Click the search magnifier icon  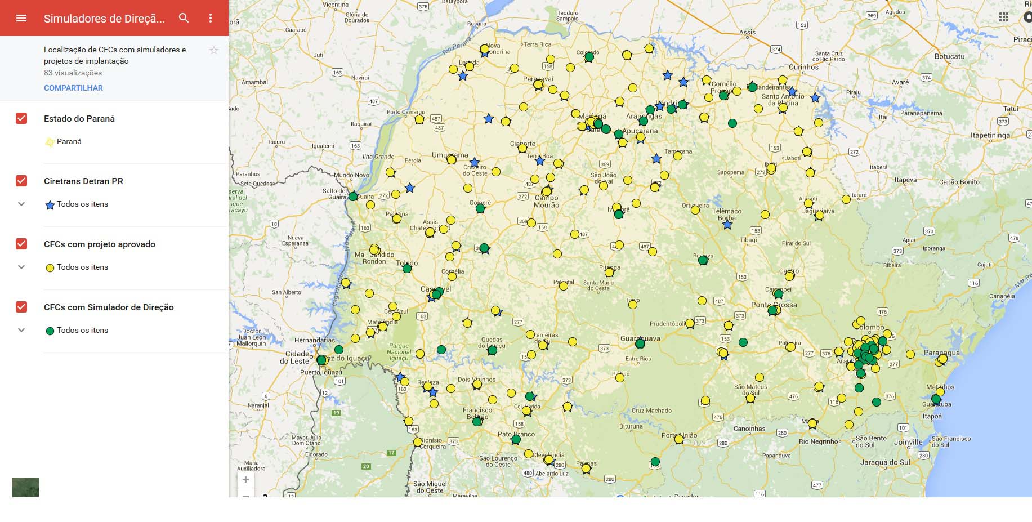coord(184,18)
